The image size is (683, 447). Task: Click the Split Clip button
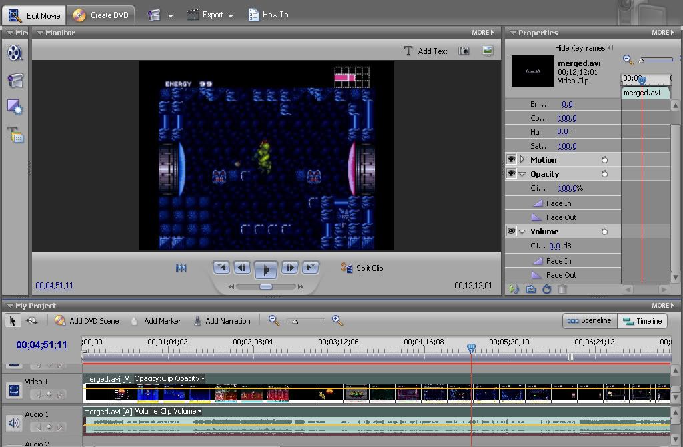pos(362,268)
